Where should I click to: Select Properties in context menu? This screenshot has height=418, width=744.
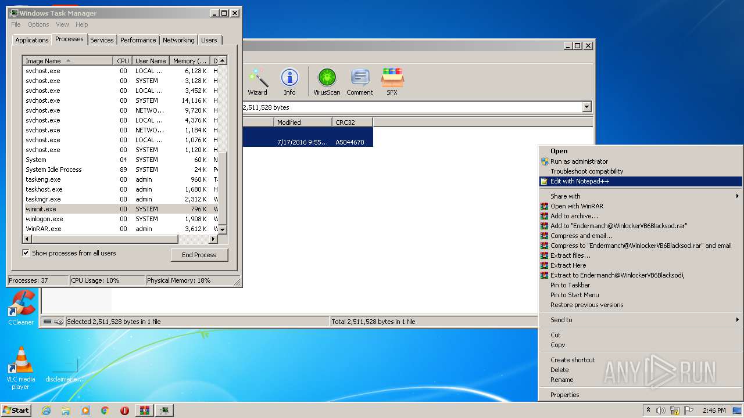point(641,395)
